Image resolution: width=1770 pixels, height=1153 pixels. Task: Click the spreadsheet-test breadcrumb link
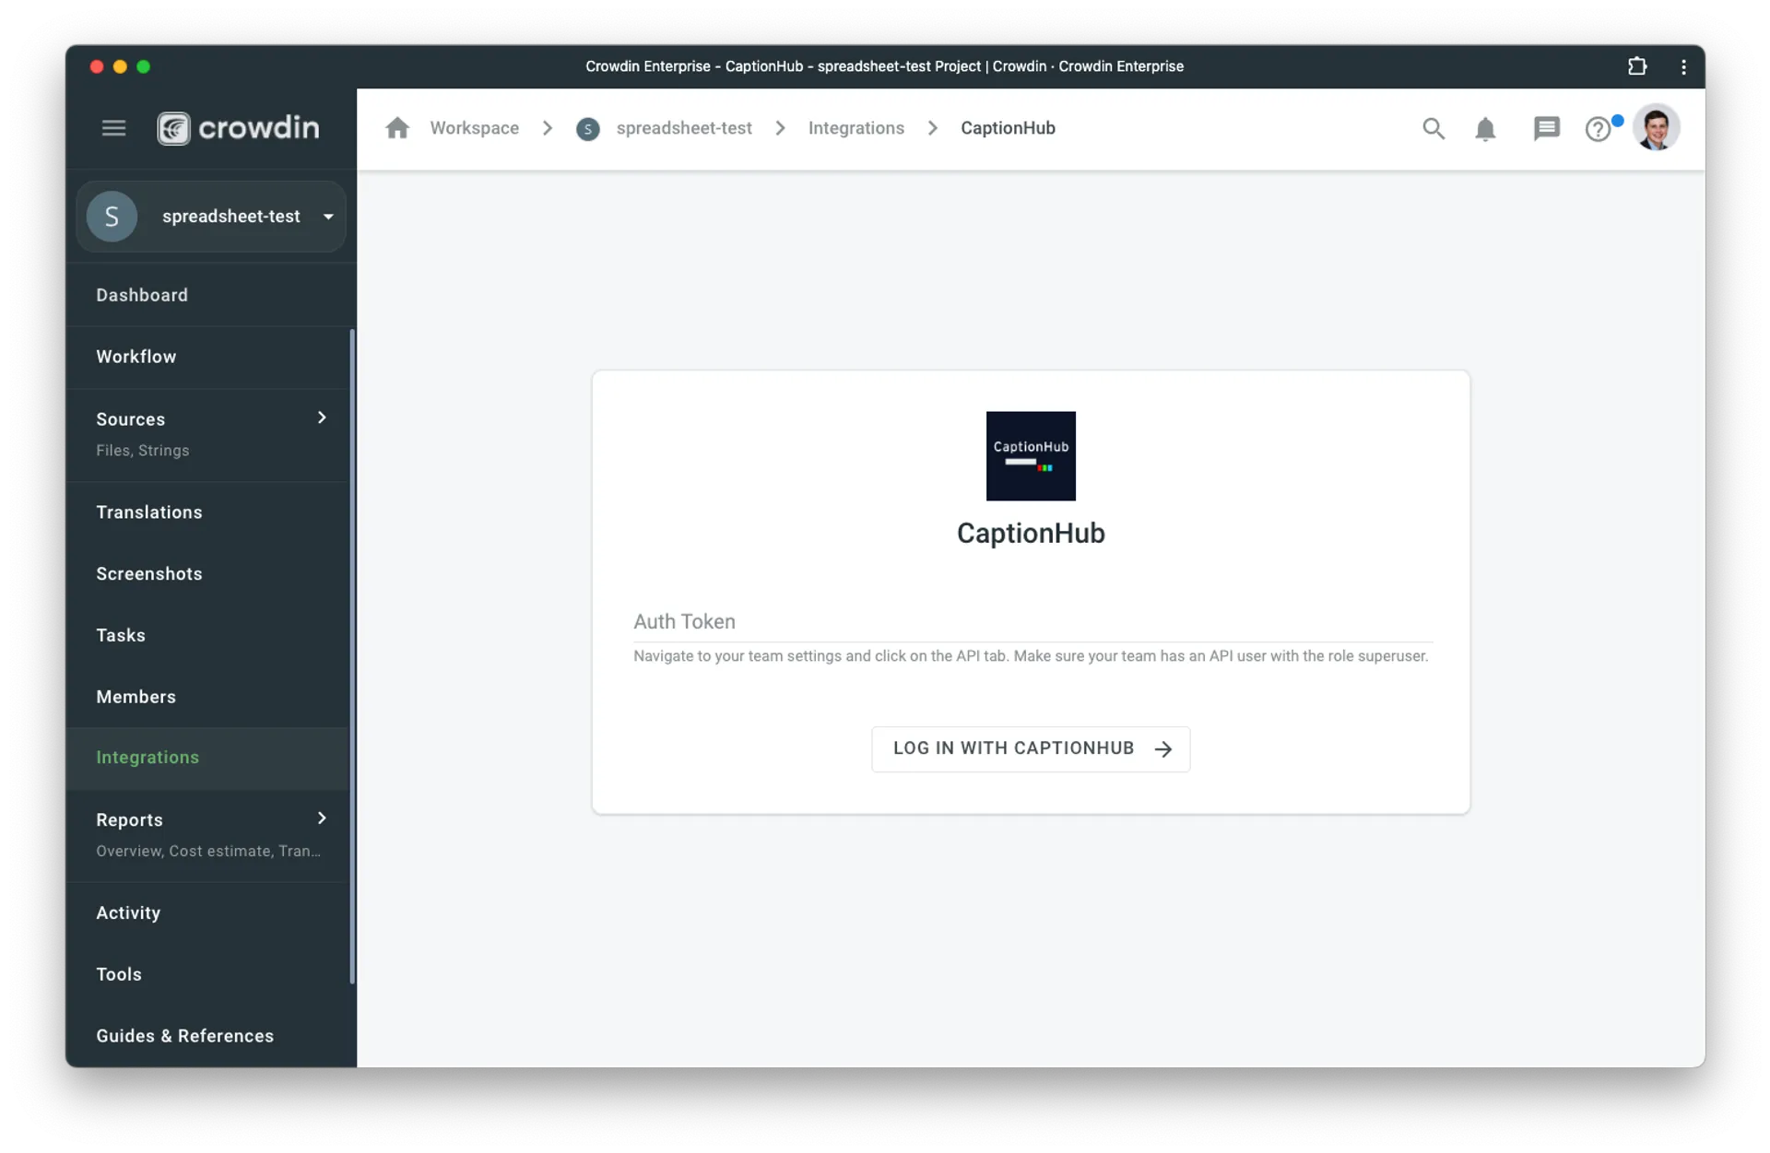pos(684,128)
